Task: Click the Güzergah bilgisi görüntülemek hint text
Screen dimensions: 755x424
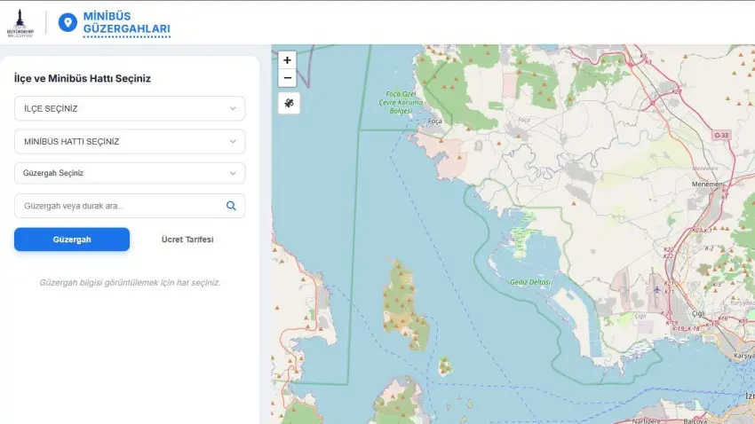Action: [x=130, y=283]
